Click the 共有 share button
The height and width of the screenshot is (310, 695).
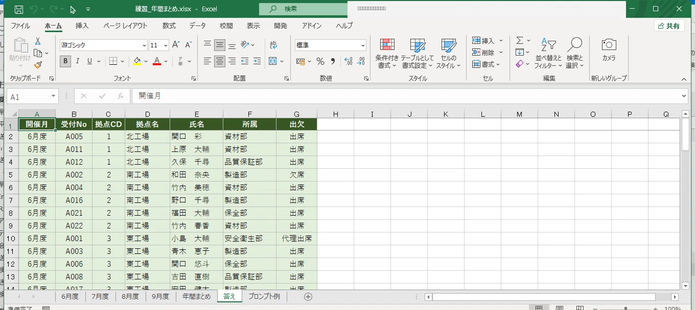tap(669, 26)
